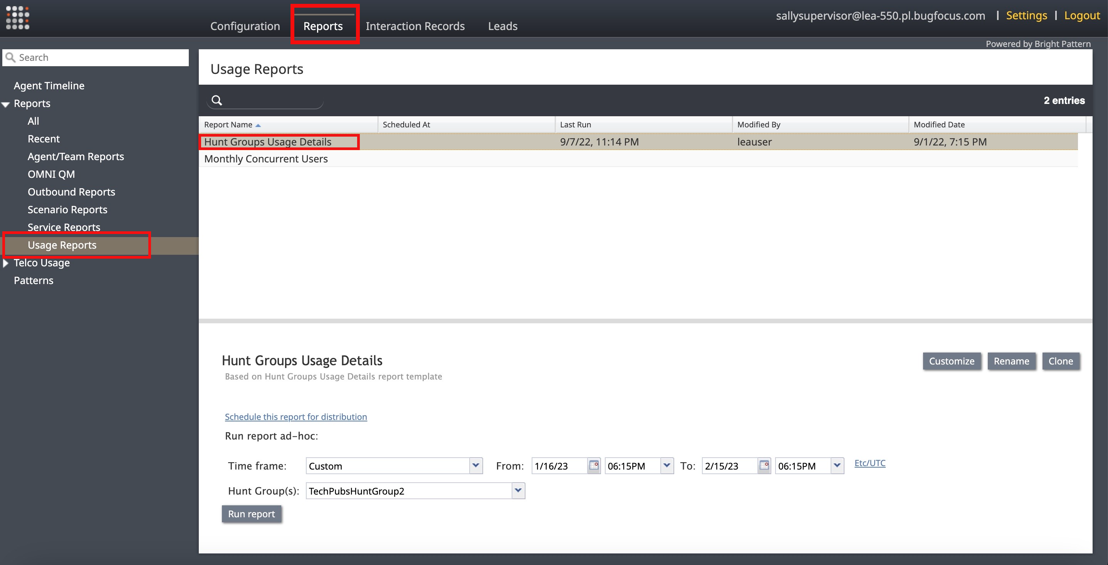This screenshot has width=1108, height=565.
Task: Click the Logout link
Action: pos(1082,15)
